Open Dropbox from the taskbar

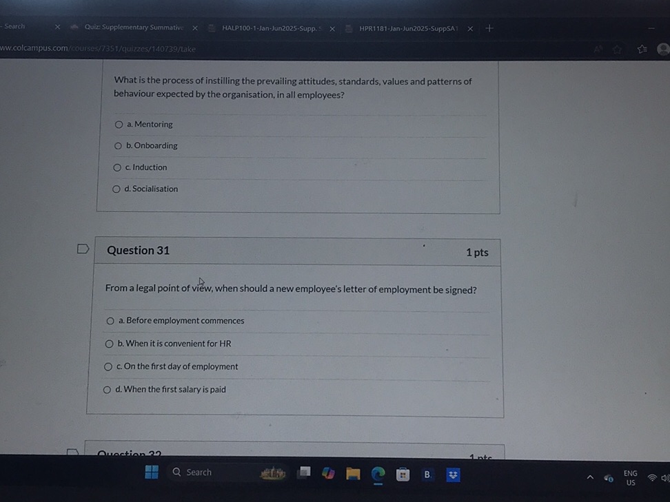[x=452, y=474]
